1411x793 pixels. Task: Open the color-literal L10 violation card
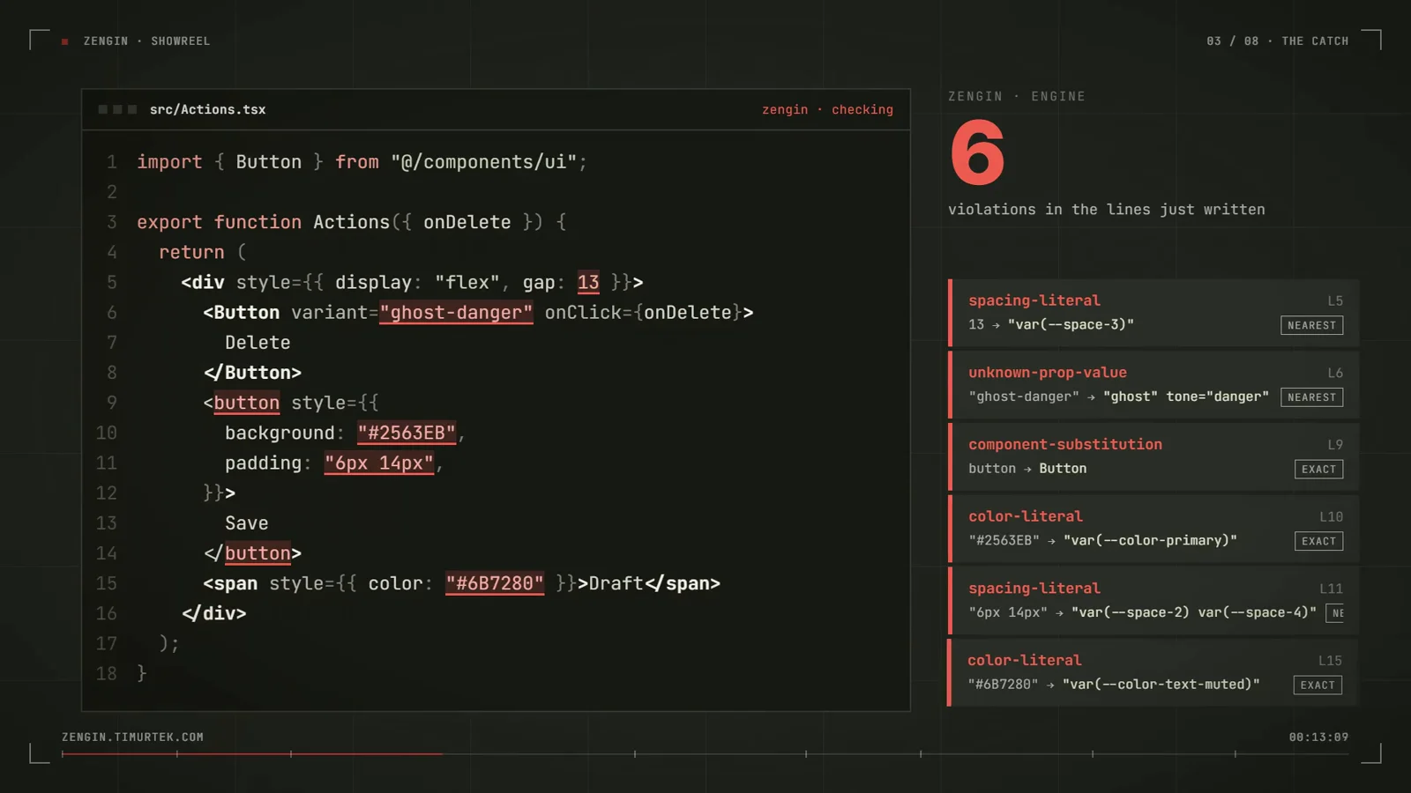click(x=1153, y=529)
